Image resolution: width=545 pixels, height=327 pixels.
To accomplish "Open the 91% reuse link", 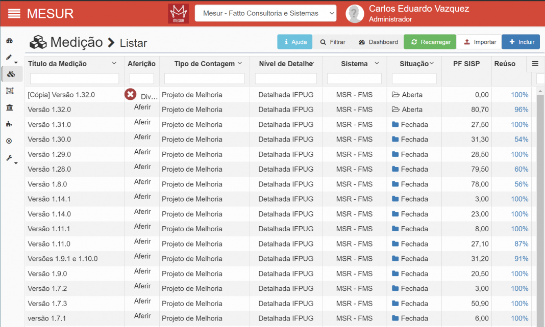I will 522,259.
